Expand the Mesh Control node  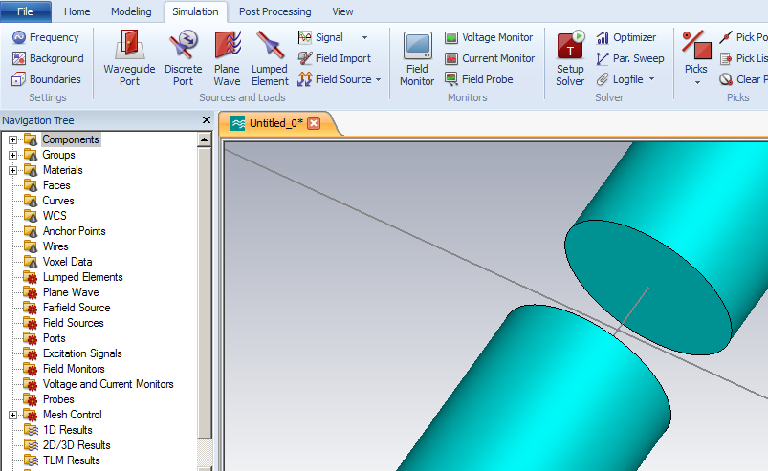[x=13, y=415]
